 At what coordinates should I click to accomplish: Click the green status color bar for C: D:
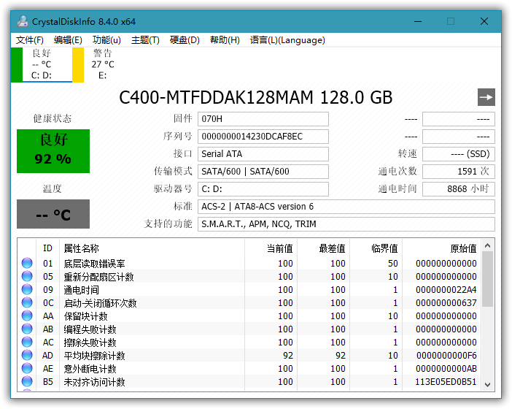17,64
